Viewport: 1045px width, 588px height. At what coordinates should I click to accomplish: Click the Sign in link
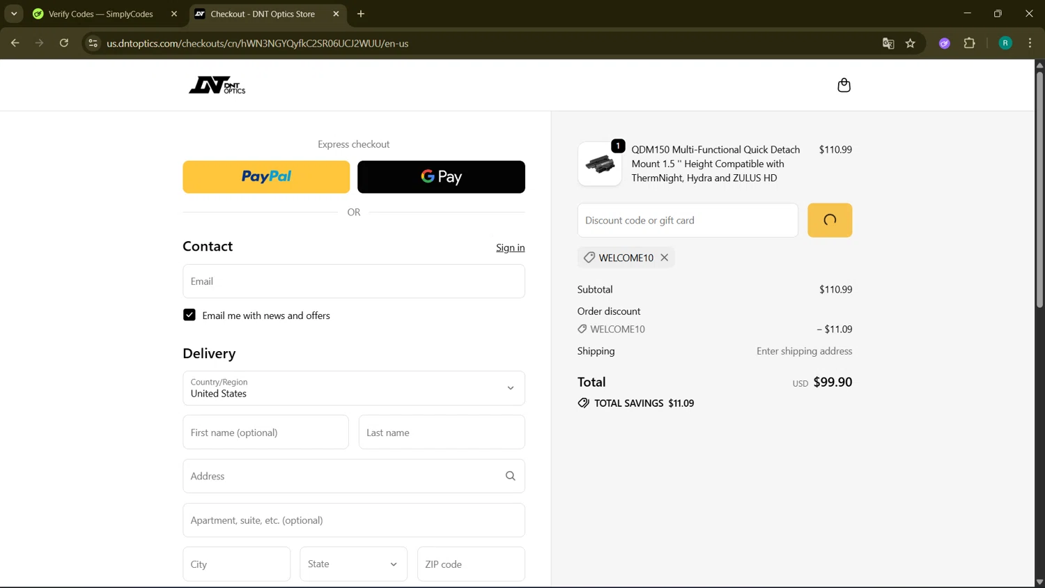pyautogui.click(x=511, y=247)
